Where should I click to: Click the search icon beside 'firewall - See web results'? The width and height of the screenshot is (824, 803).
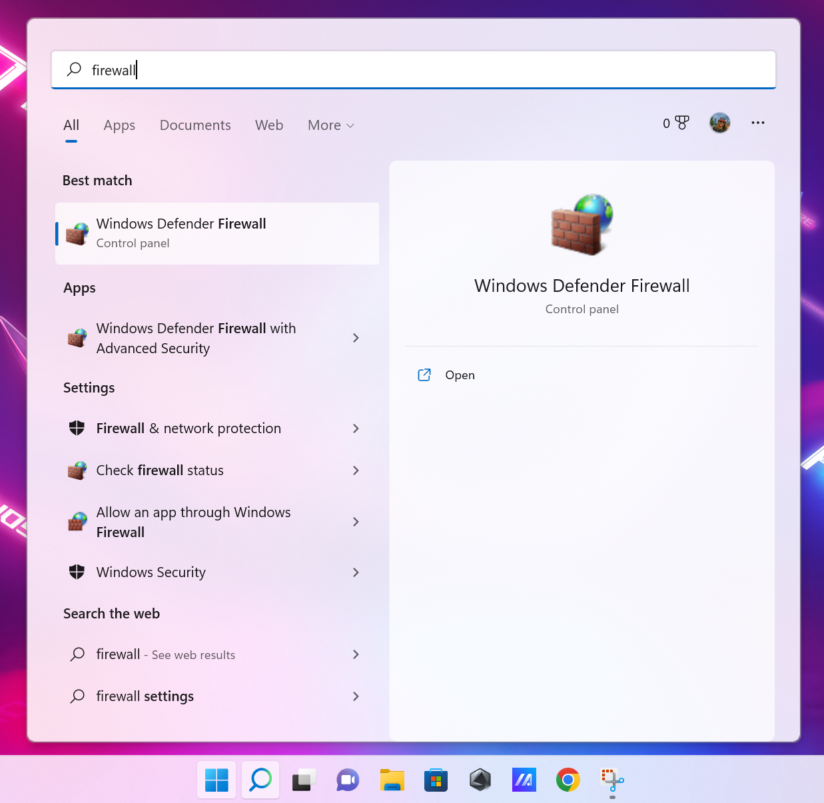pos(77,654)
